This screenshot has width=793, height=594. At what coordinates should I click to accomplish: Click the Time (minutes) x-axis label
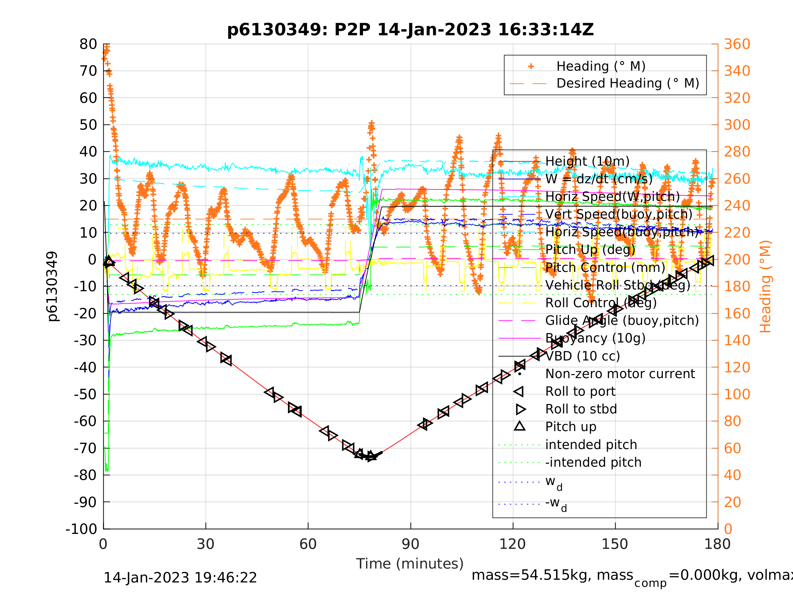click(410, 563)
